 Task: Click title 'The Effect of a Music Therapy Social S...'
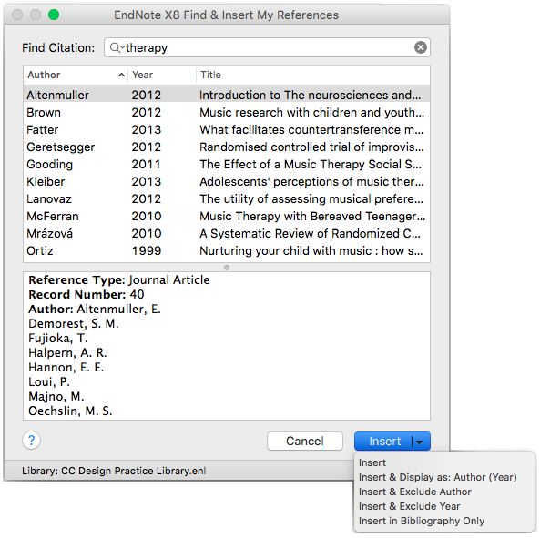coord(311,165)
